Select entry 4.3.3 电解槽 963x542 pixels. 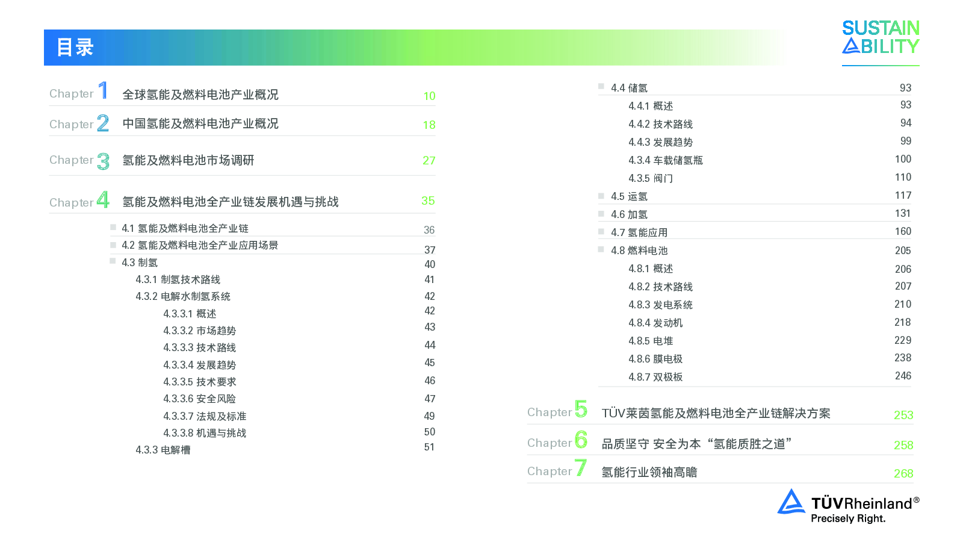coord(163,450)
